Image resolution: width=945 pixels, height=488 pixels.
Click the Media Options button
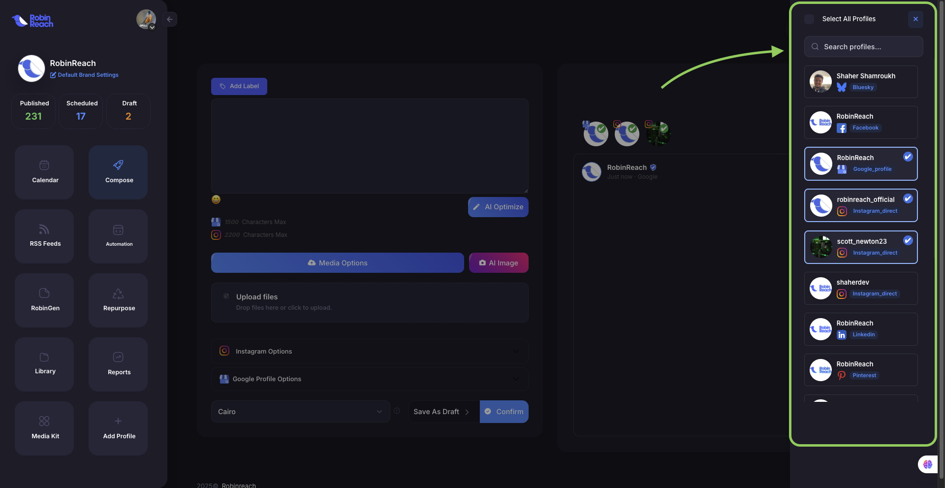tap(337, 262)
